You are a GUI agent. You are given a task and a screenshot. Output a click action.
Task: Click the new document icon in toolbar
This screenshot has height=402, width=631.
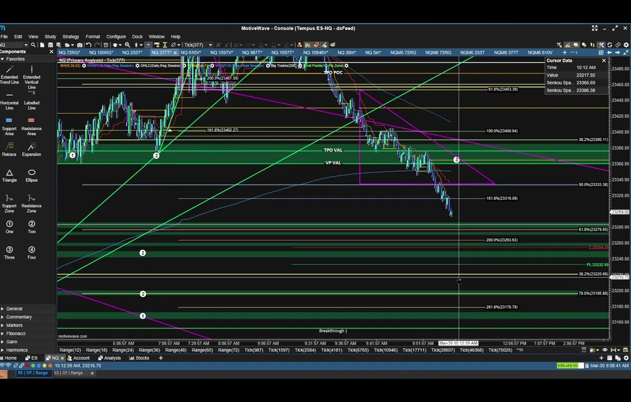pyautogui.click(x=42, y=45)
